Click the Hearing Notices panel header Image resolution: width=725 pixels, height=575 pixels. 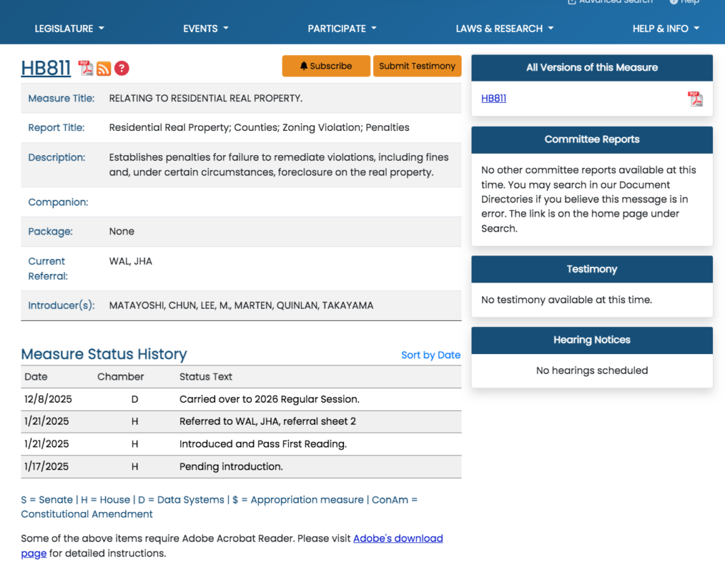tap(592, 340)
